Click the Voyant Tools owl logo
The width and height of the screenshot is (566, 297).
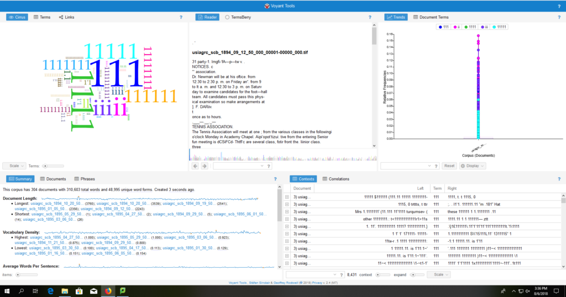(267, 6)
